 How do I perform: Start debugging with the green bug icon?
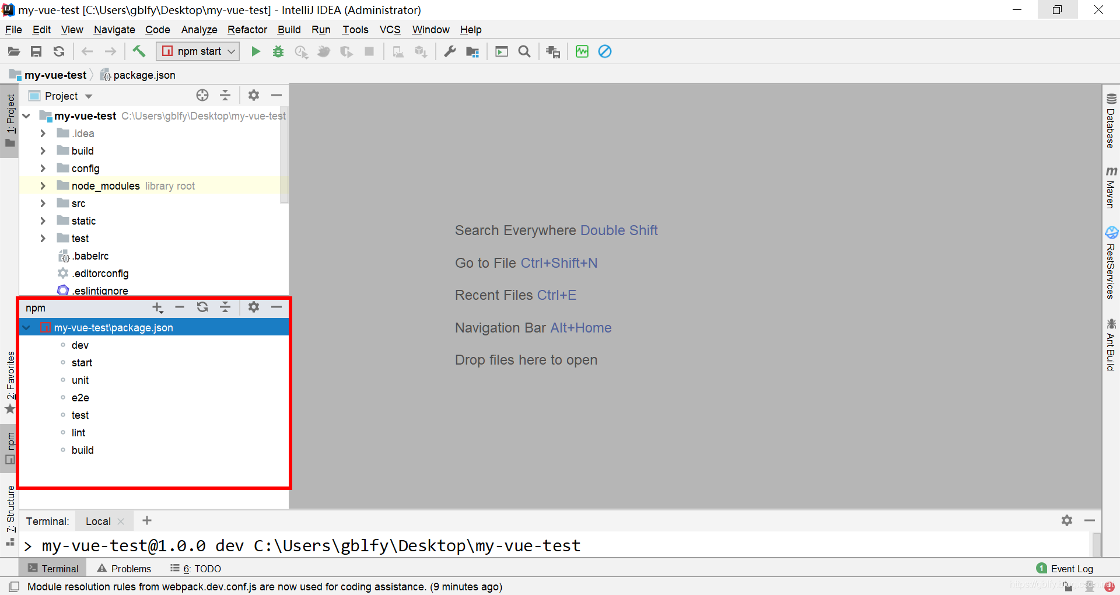[x=278, y=51]
